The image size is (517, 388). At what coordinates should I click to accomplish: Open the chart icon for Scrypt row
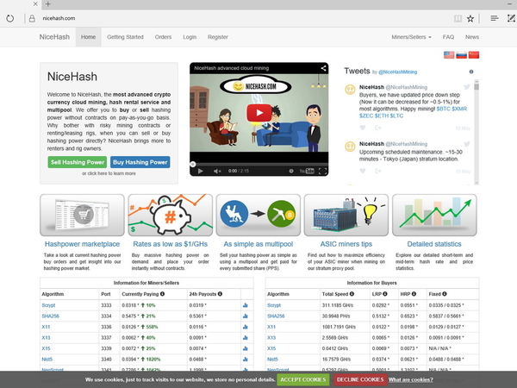[x=246, y=304]
